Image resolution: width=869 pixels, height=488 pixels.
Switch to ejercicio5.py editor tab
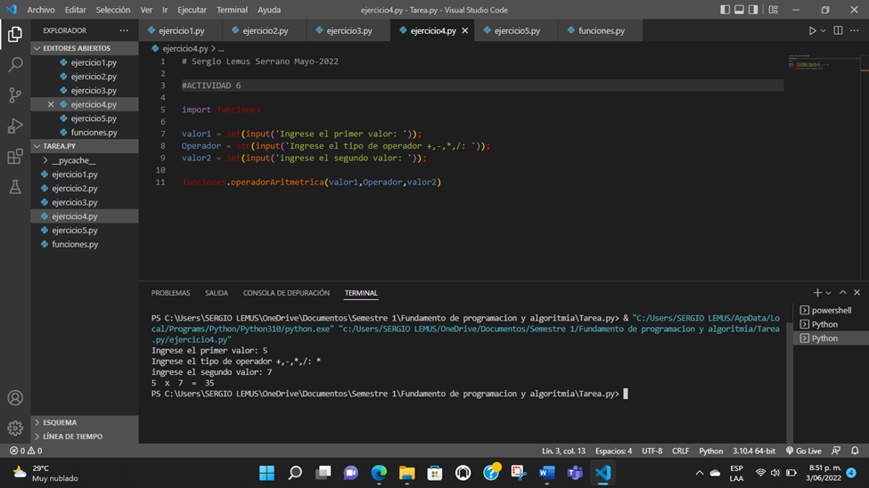(517, 30)
